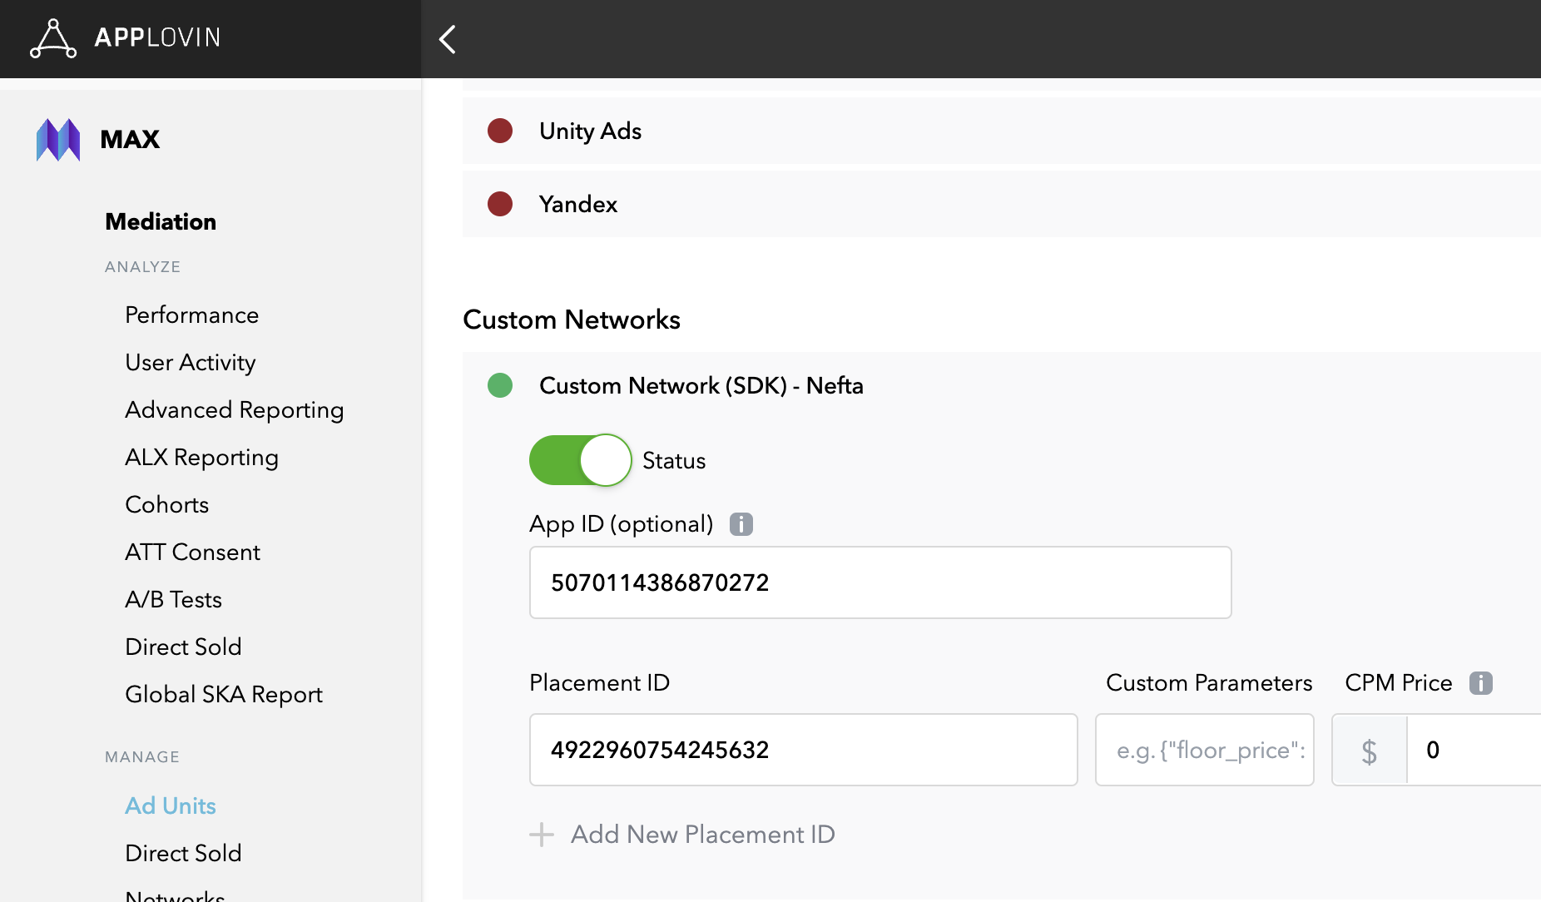1541x902 pixels.
Task: Collapse the Custom Network (SDK) - Nefta row
Action: click(x=1002, y=385)
